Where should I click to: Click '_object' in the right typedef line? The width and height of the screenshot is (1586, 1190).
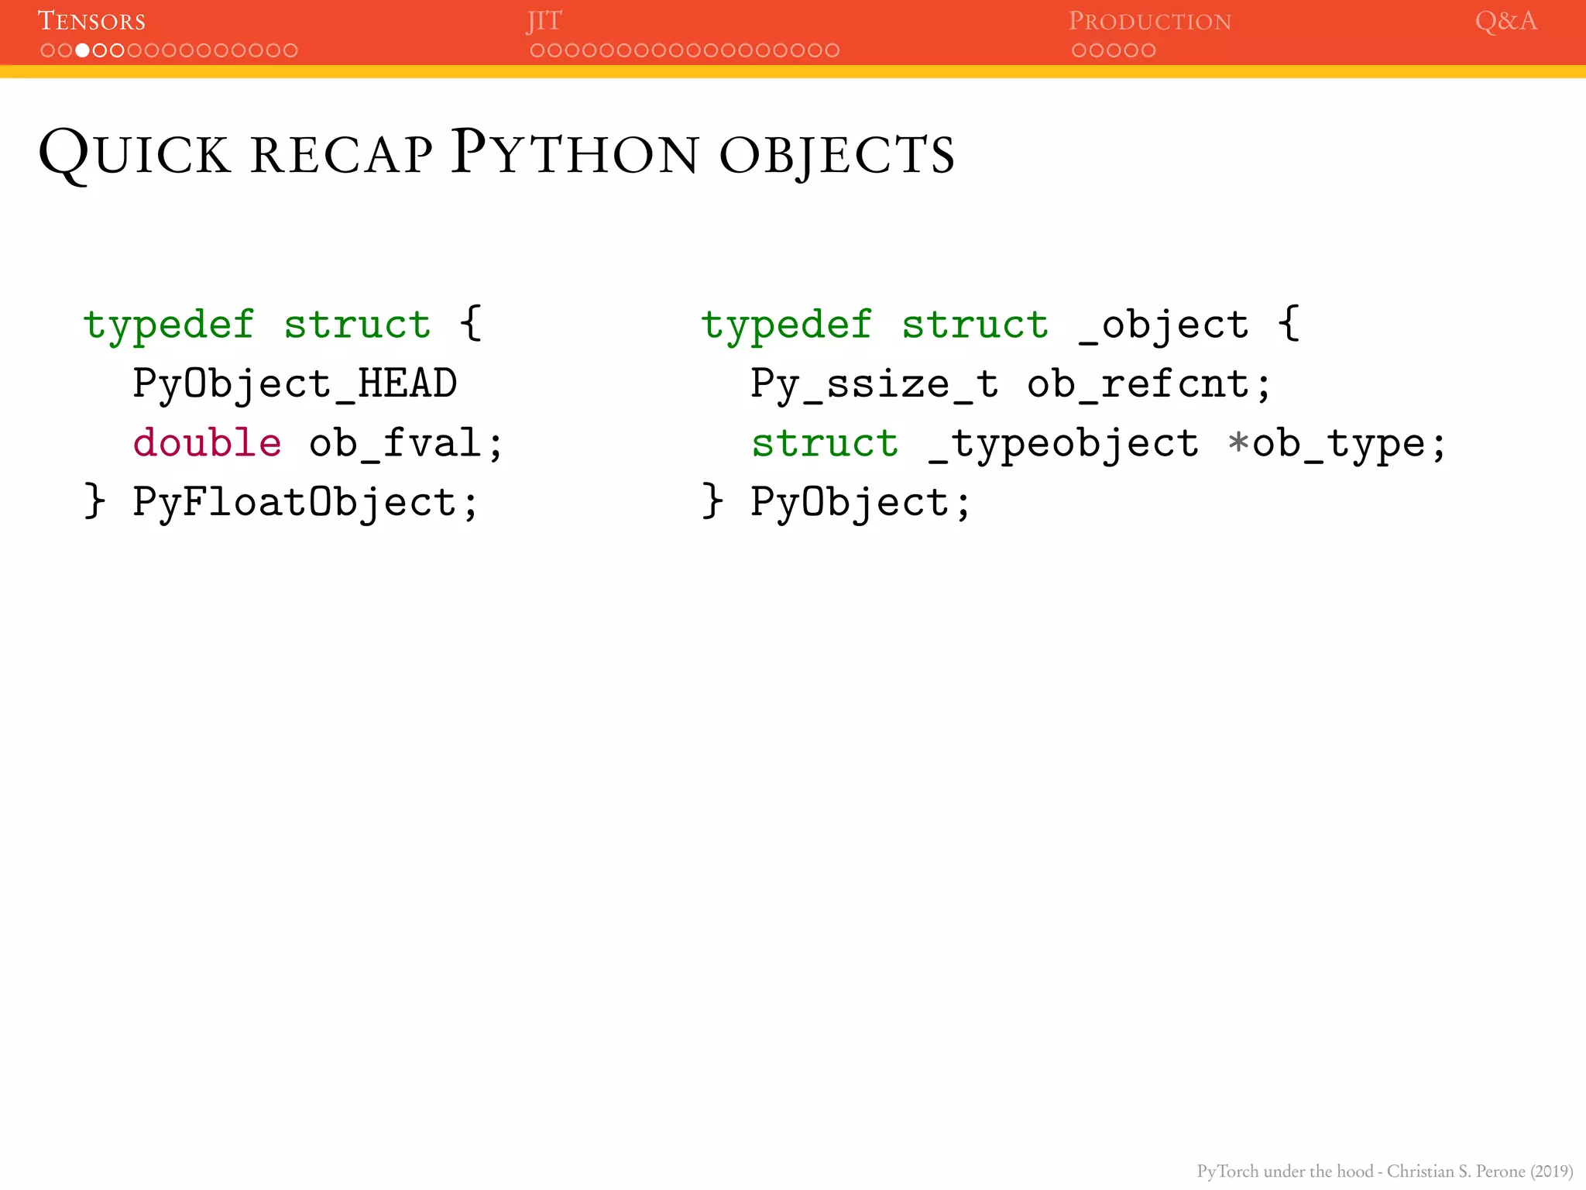point(1164,325)
